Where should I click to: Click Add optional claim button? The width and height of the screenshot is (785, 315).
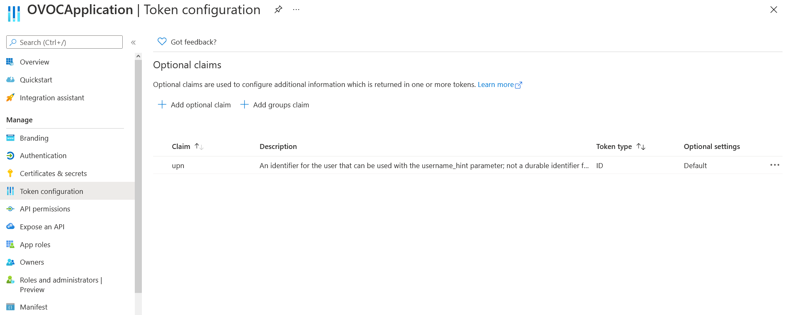(x=195, y=105)
